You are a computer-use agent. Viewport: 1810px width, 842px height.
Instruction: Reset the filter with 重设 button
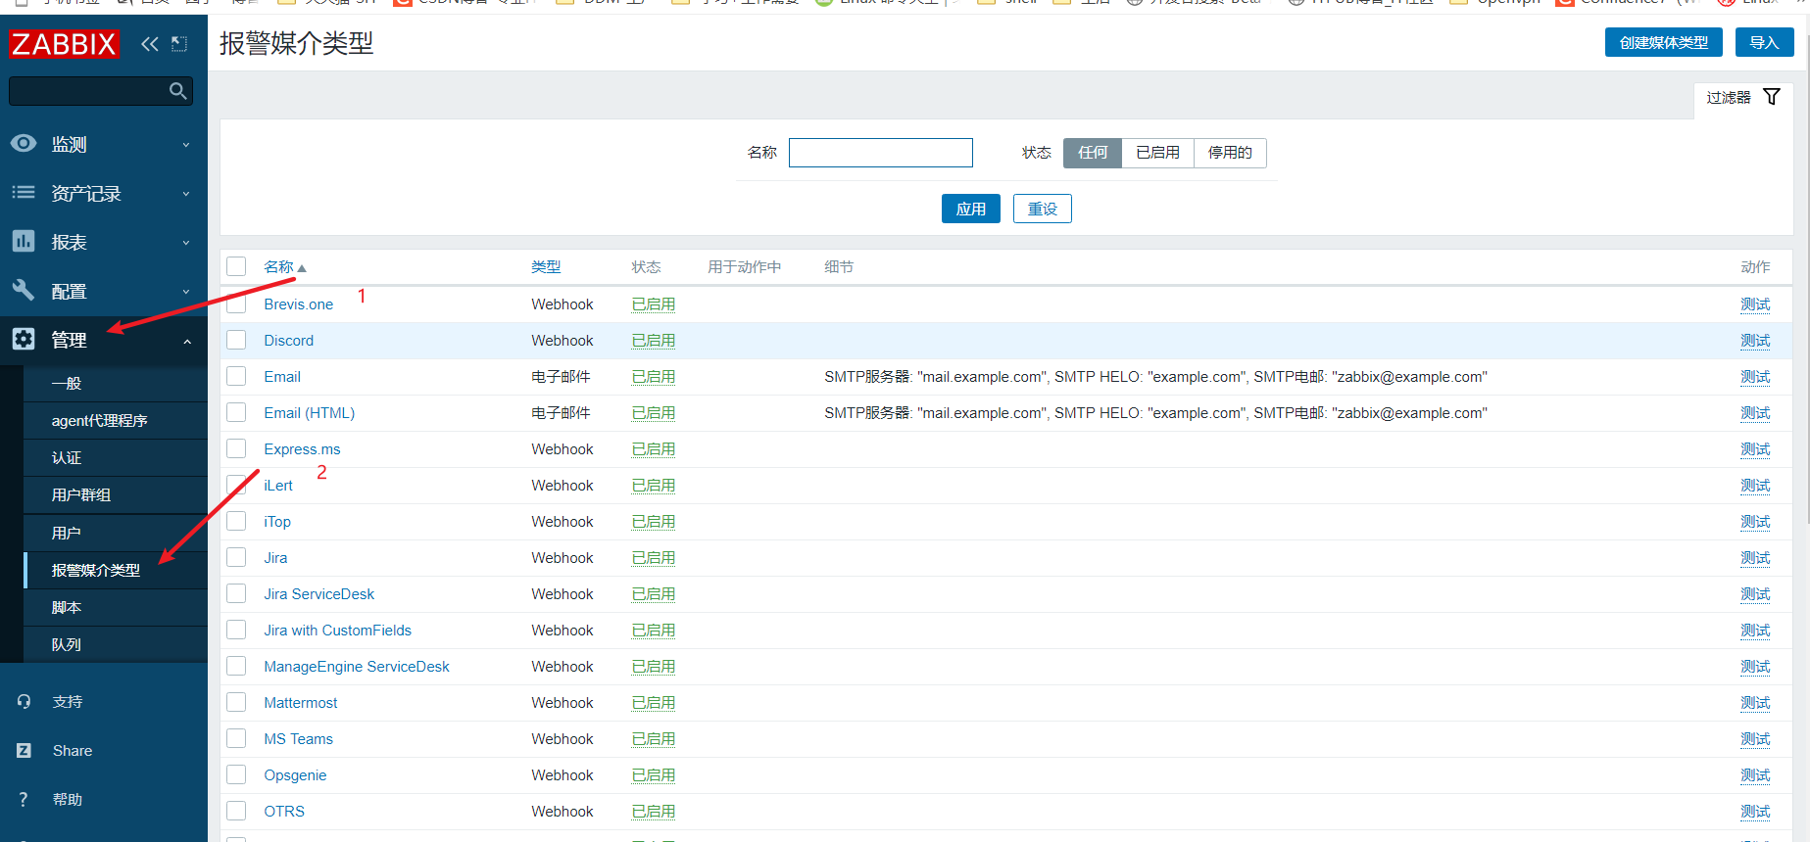[1042, 209]
